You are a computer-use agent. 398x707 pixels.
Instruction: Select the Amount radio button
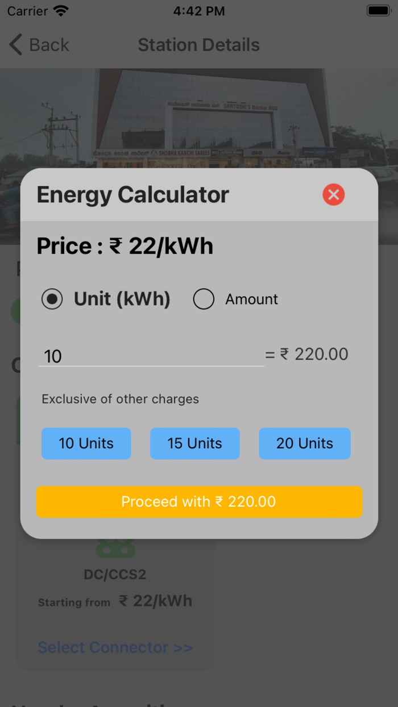tap(204, 299)
